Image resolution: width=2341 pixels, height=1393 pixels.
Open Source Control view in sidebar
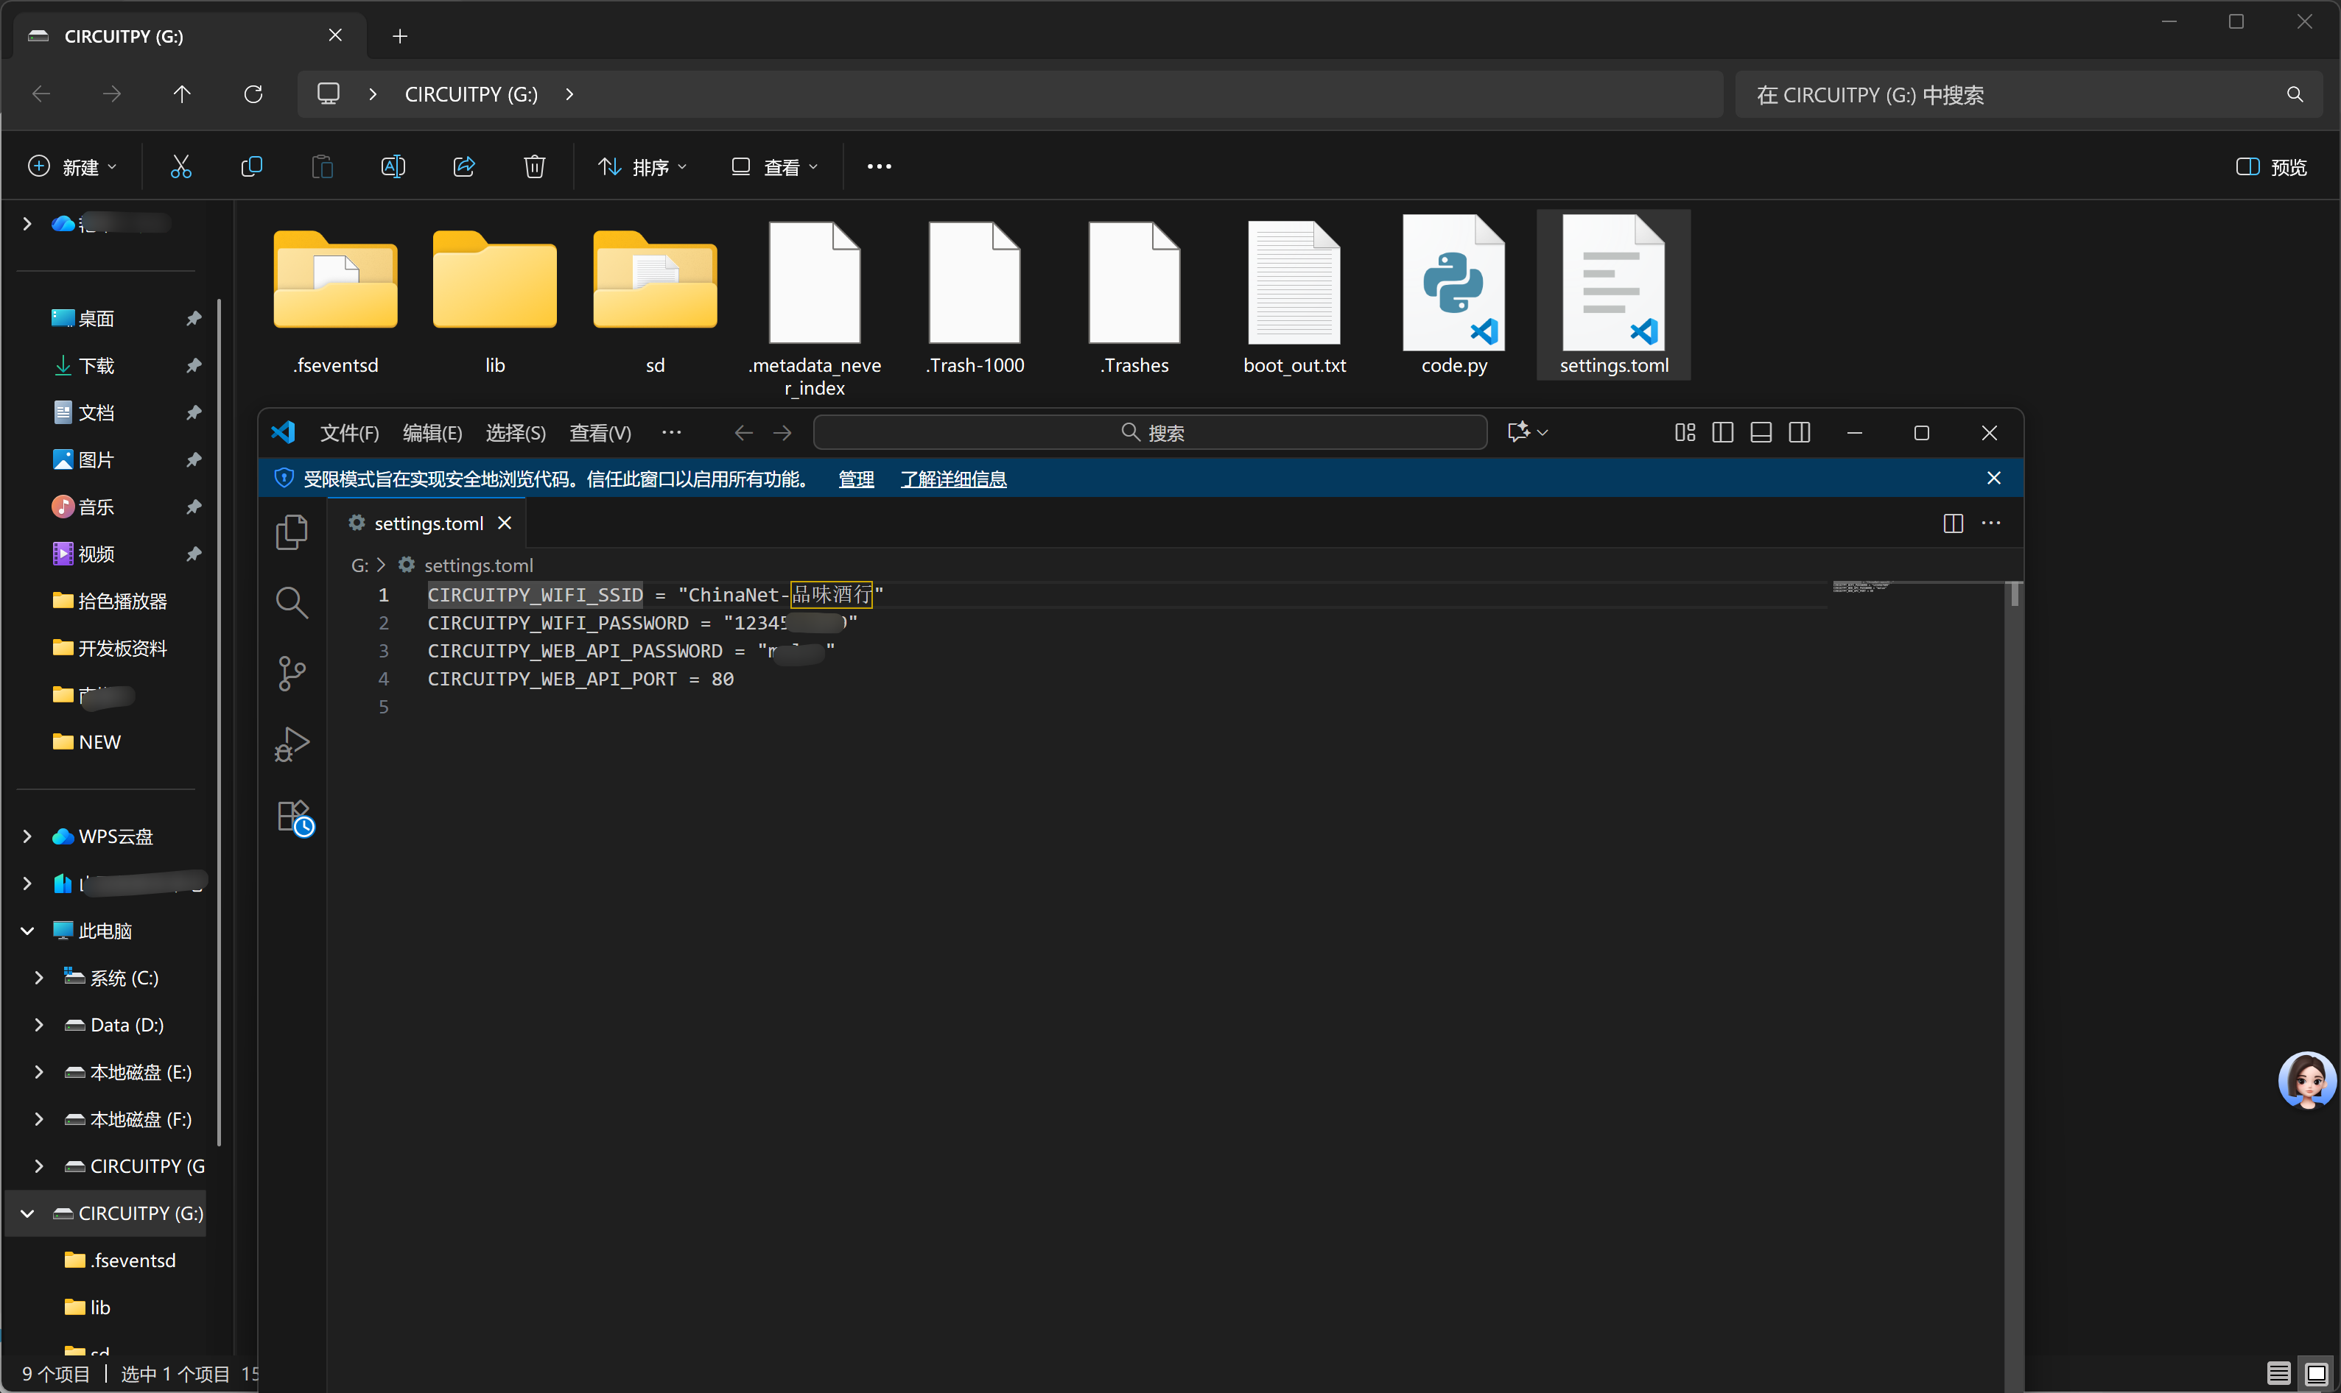pos(291,673)
